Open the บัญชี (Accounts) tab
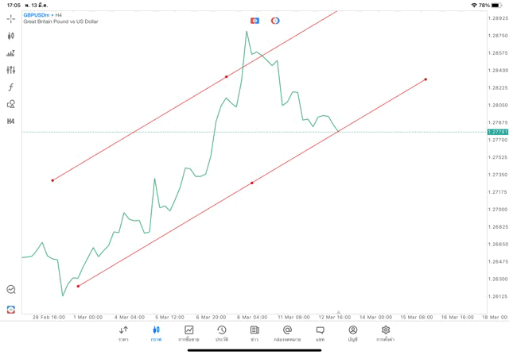Image resolution: width=509 pixels, height=355 pixels. [x=352, y=334]
